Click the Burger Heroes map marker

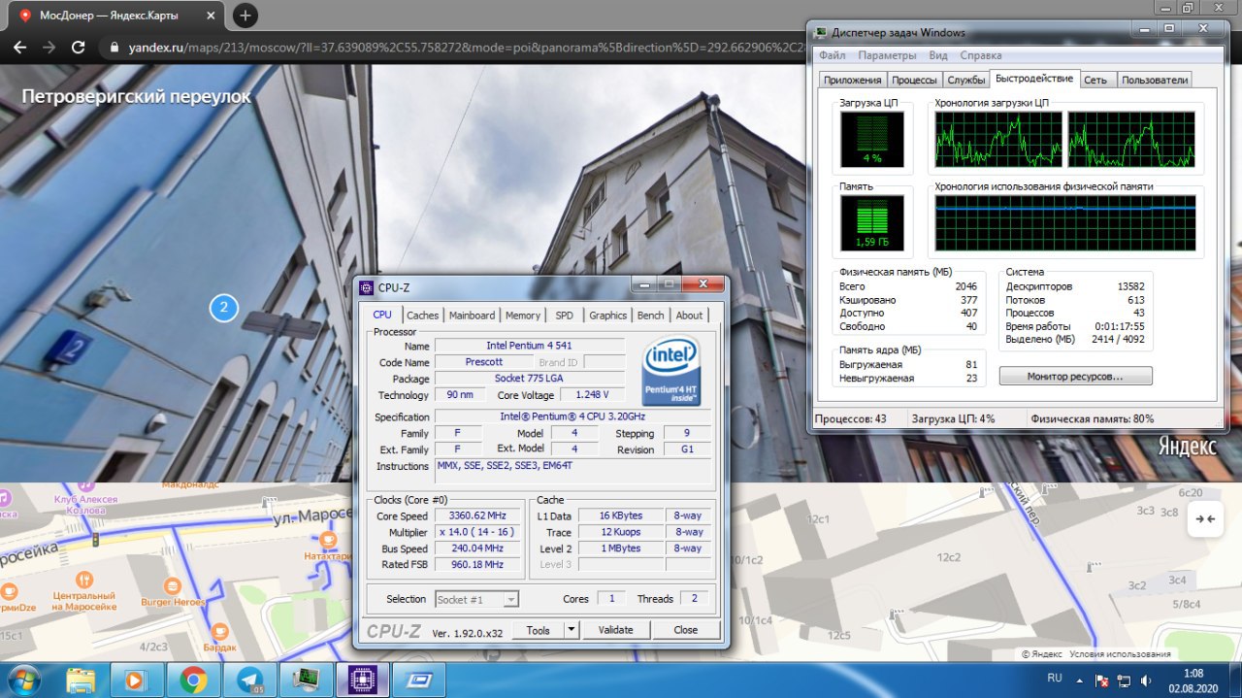[172, 585]
